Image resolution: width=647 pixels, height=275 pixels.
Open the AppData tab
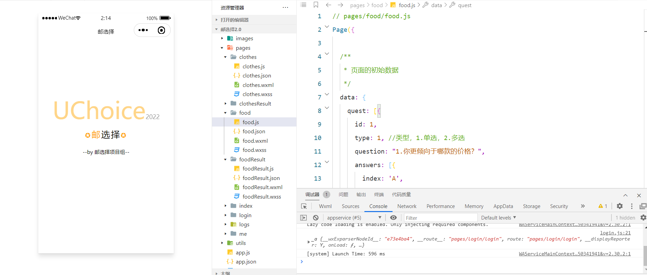503,206
